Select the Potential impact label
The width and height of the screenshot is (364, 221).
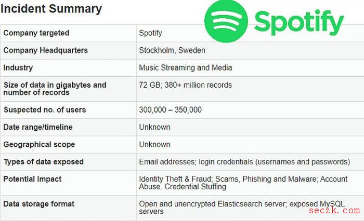tap(32, 179)
